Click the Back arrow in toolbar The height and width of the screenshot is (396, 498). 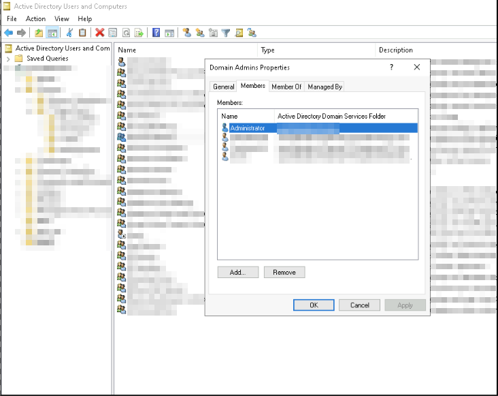(x=8, y=33)
